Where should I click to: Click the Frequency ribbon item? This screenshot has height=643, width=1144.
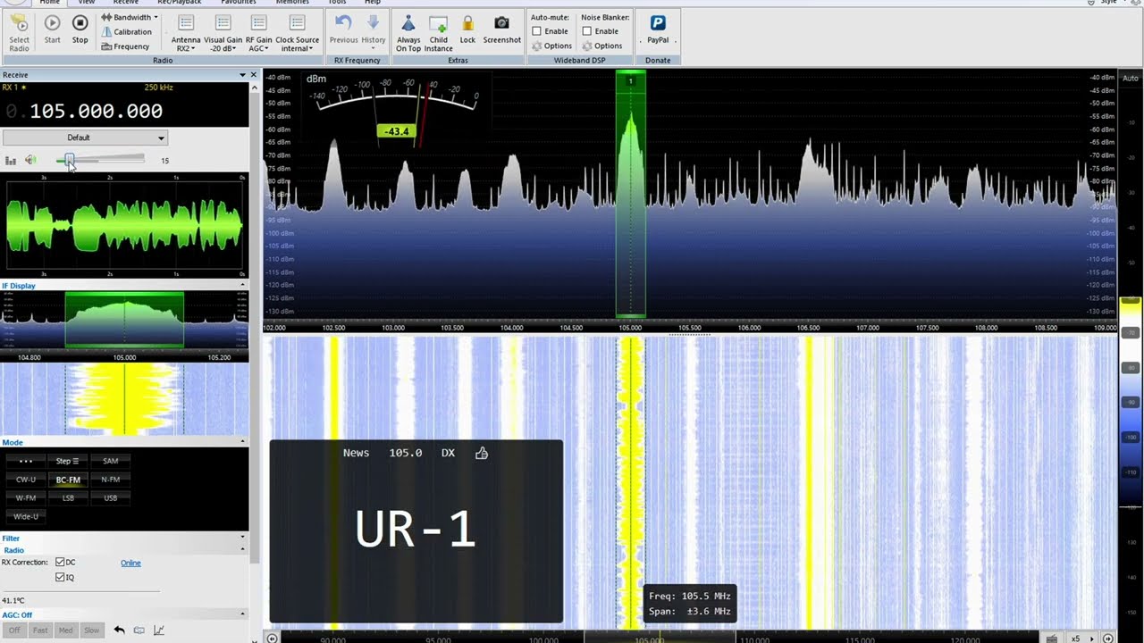pos(125,46)
